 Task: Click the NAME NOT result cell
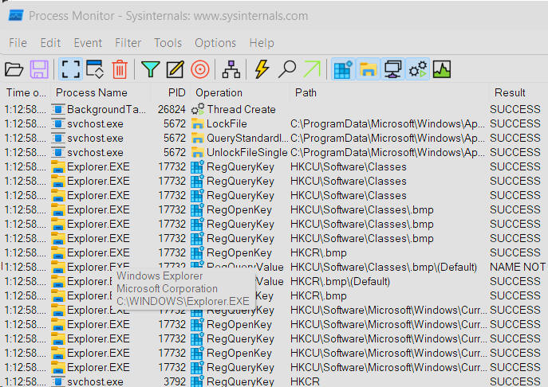pos(518,267)
